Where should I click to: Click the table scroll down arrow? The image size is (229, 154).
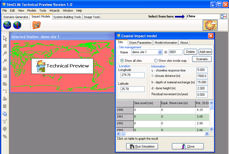coord(211,129)
